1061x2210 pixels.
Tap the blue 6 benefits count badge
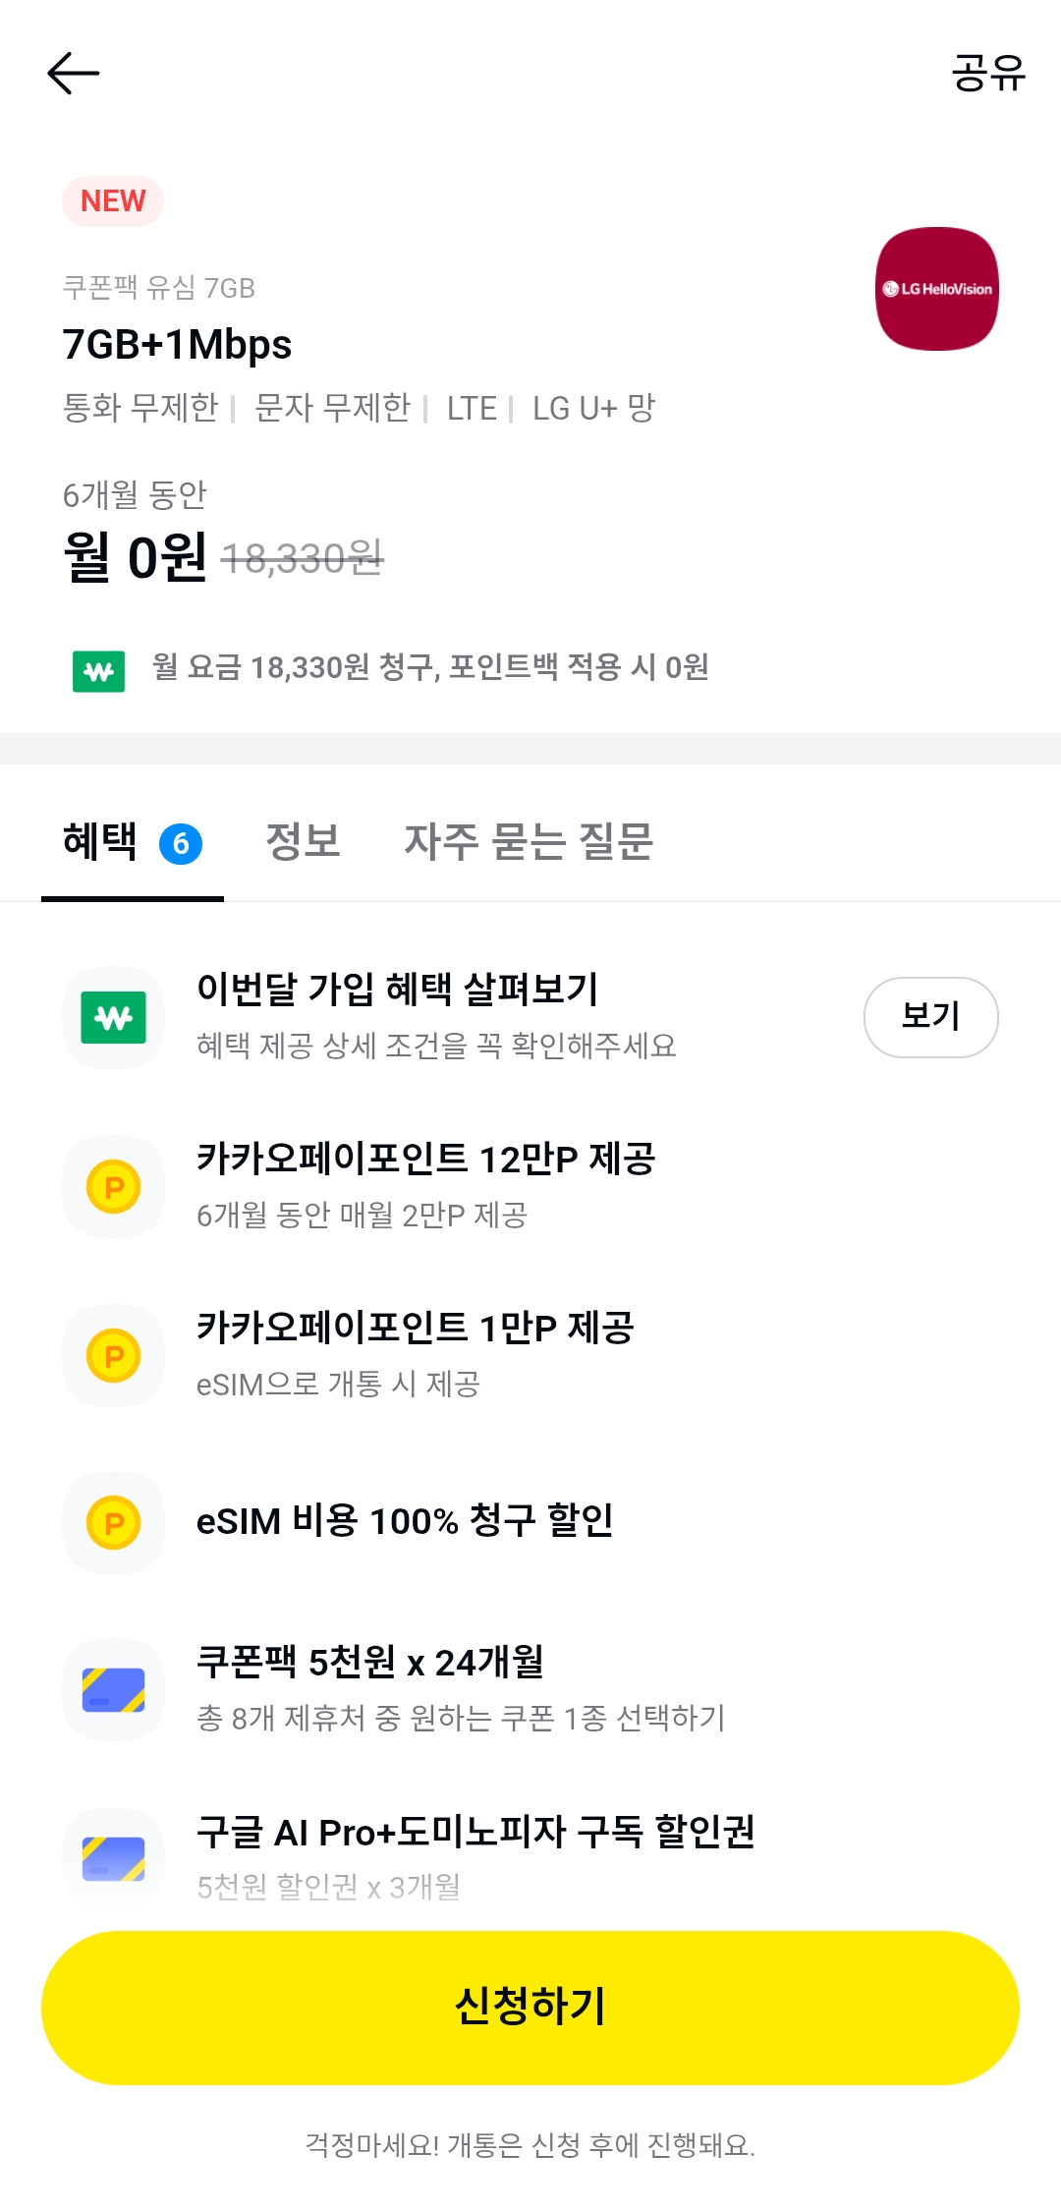pos(181,844)
